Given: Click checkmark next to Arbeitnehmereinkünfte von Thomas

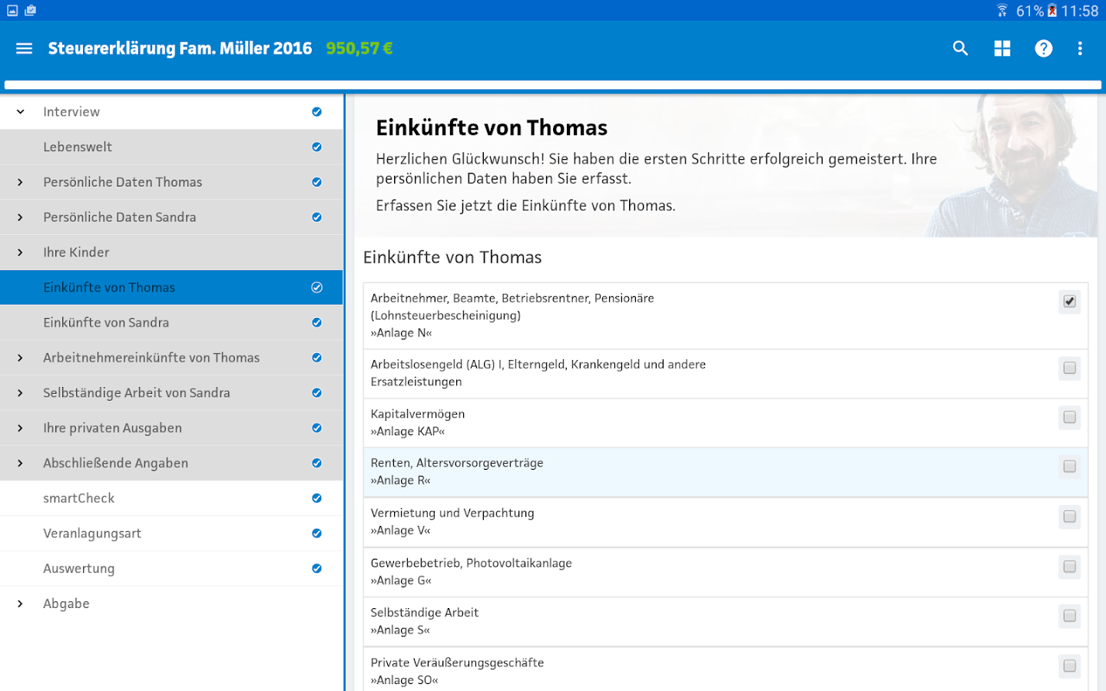Looking at the screenshot, I should (316, 358).
